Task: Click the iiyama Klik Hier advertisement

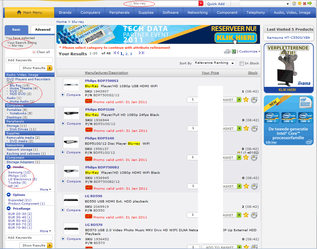Action: click(288, 68)
